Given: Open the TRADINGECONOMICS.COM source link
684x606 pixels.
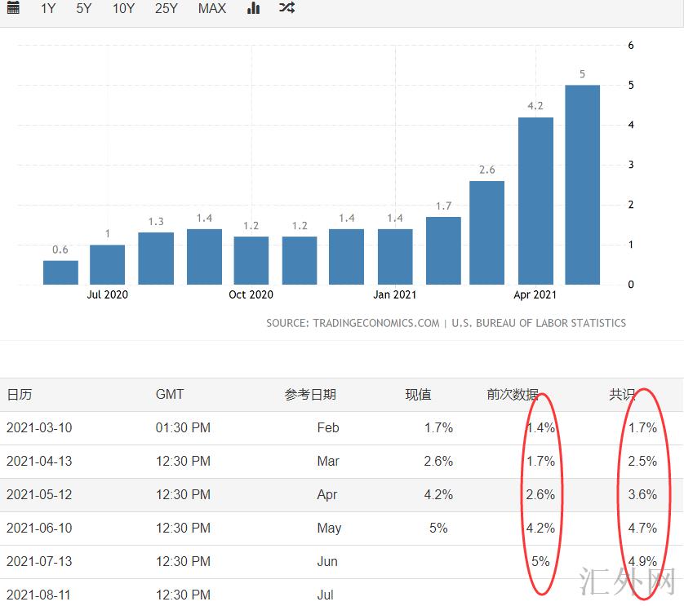Looking at the screenshot, I should (x=375, y=323).
